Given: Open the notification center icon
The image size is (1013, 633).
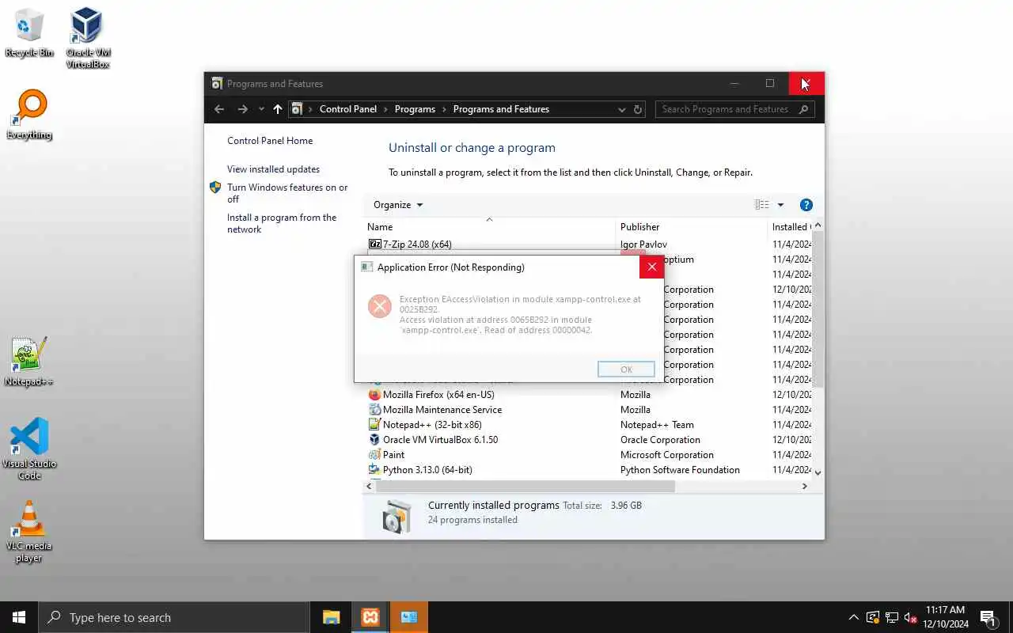Looking at the screenshot, I should (988, 617).
